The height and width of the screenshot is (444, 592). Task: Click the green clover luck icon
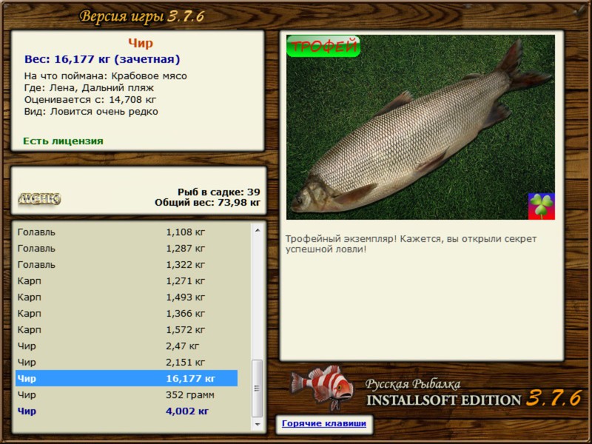542,206
